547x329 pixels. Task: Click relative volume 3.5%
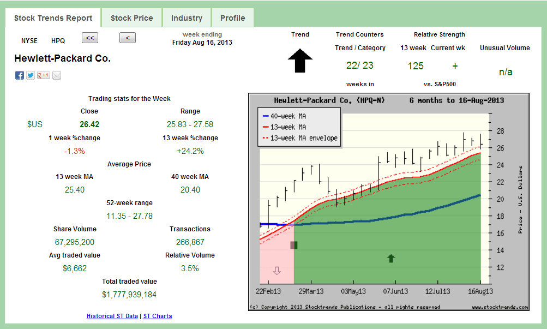pyautogui.click(x=190, y=268)
